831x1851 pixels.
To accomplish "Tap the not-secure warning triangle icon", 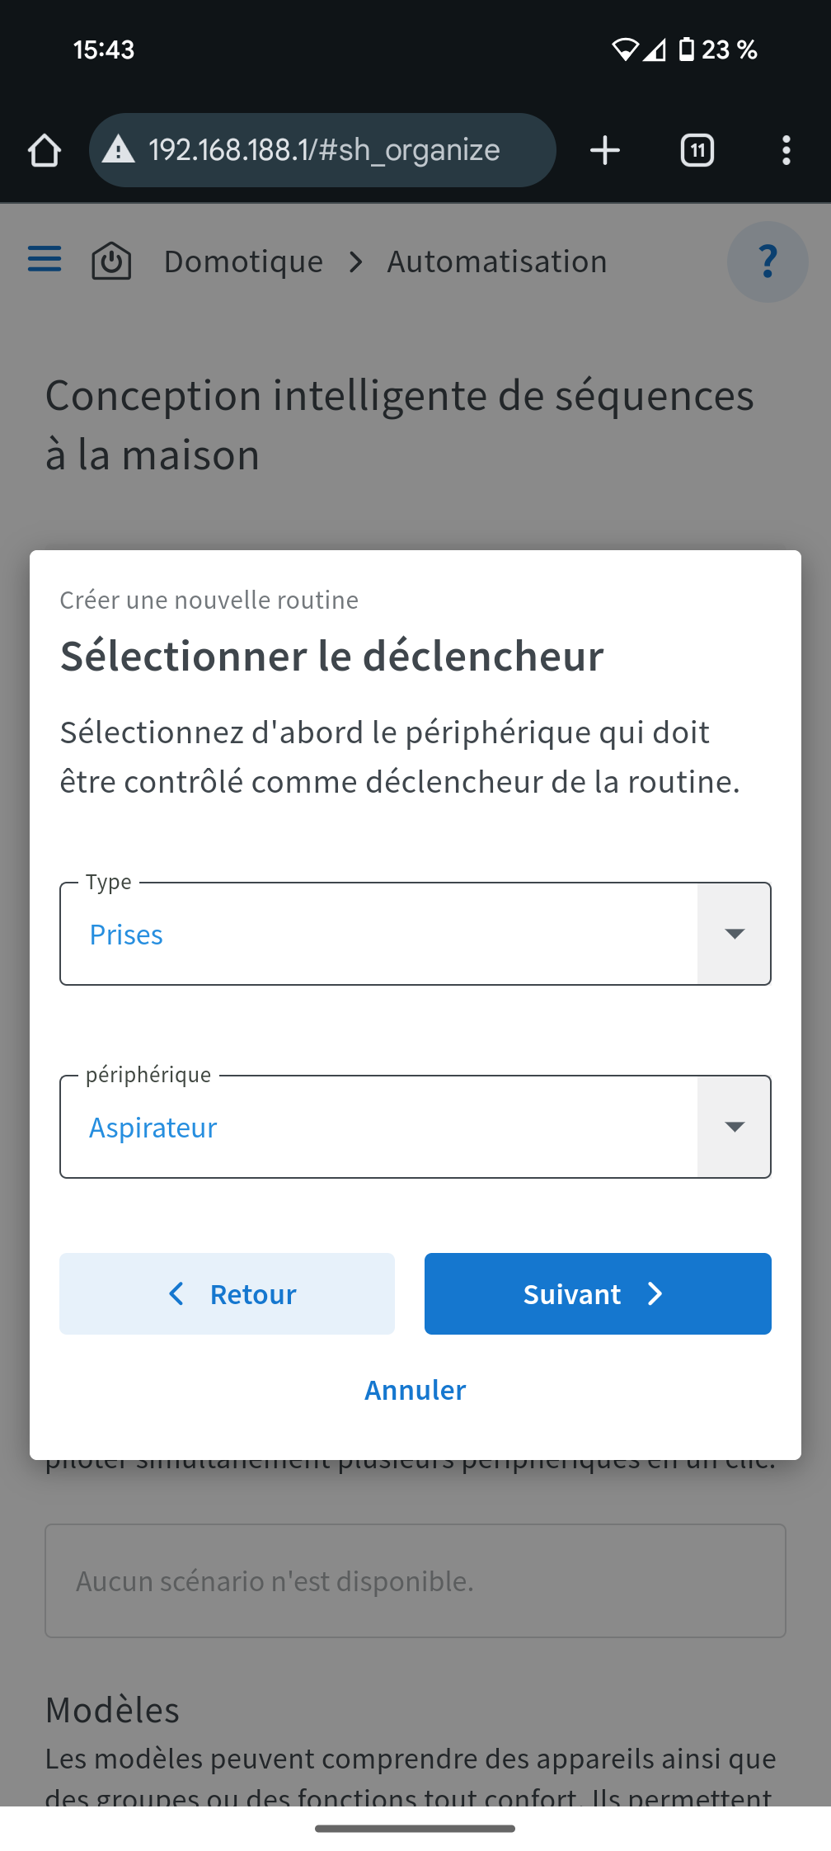I will click(x=119, y=150).
